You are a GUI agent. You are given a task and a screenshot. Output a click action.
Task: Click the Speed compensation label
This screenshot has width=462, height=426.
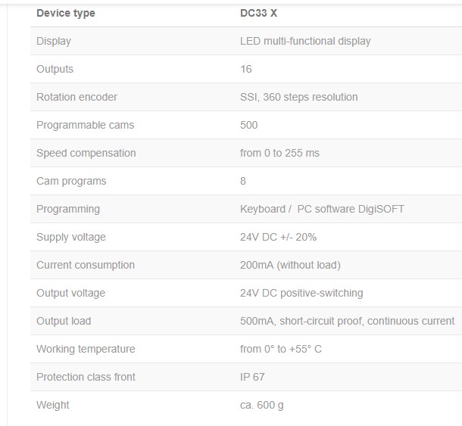[86, 153]
